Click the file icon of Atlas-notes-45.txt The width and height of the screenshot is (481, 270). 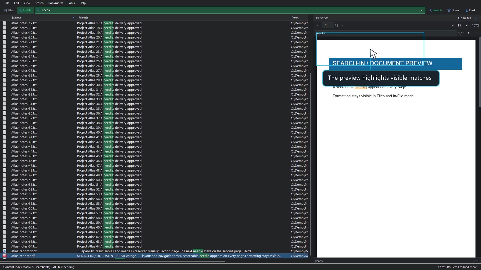[x=5, y=156]
